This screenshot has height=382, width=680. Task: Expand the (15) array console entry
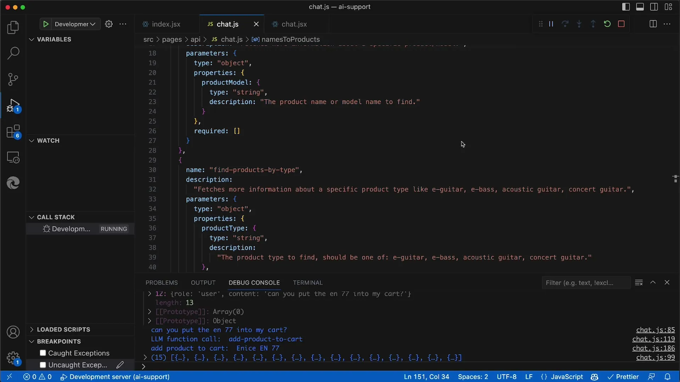pos(145,358)
